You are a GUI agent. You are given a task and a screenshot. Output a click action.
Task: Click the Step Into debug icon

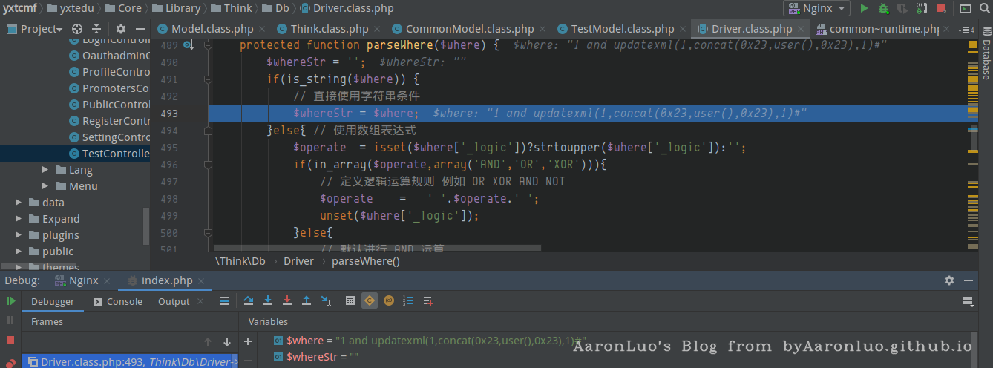click(x=268, y=300)
